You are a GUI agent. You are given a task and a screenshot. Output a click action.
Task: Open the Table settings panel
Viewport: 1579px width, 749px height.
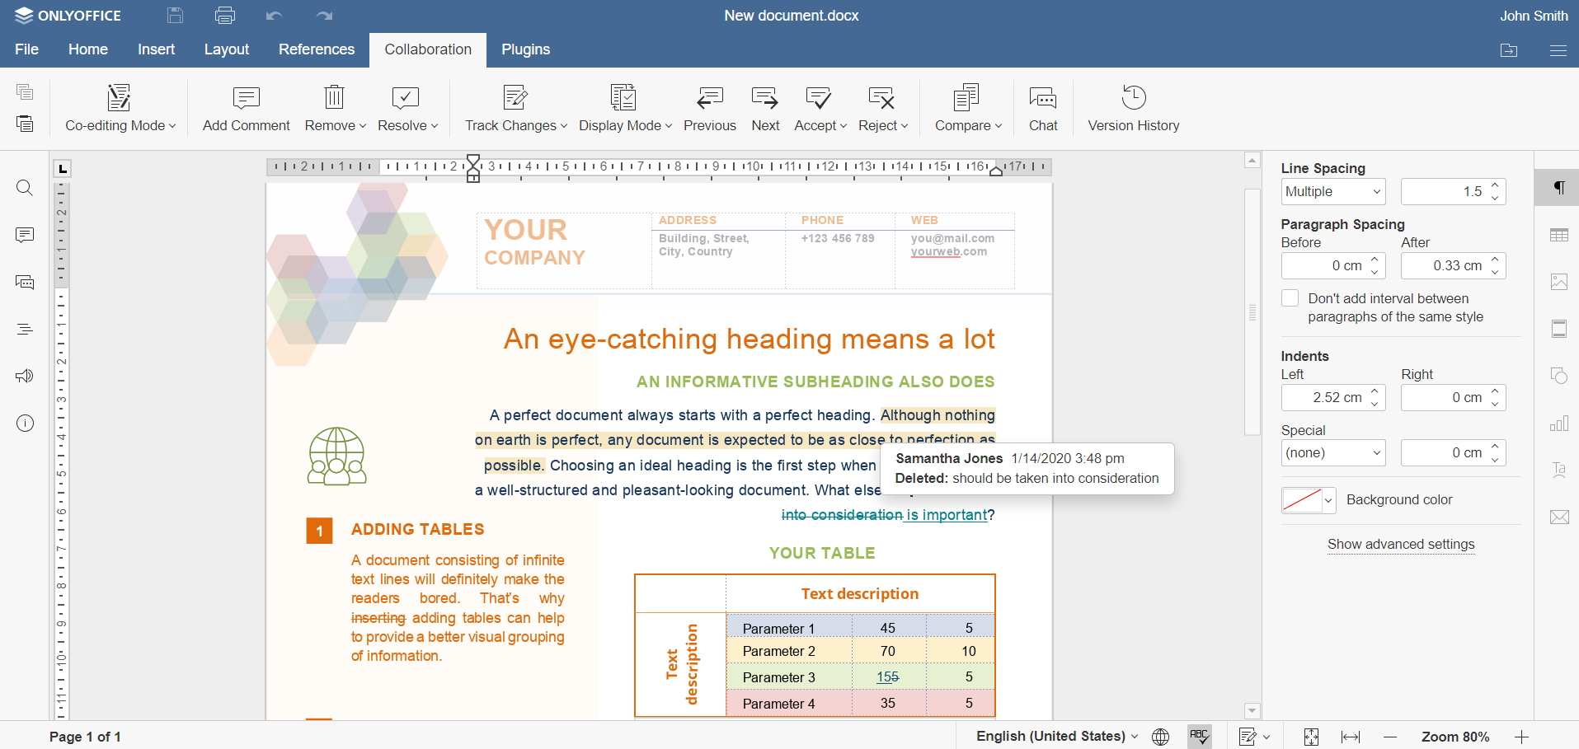pos(1559,235)
